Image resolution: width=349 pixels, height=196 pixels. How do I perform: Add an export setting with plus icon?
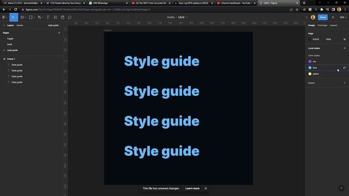(344, 83)
